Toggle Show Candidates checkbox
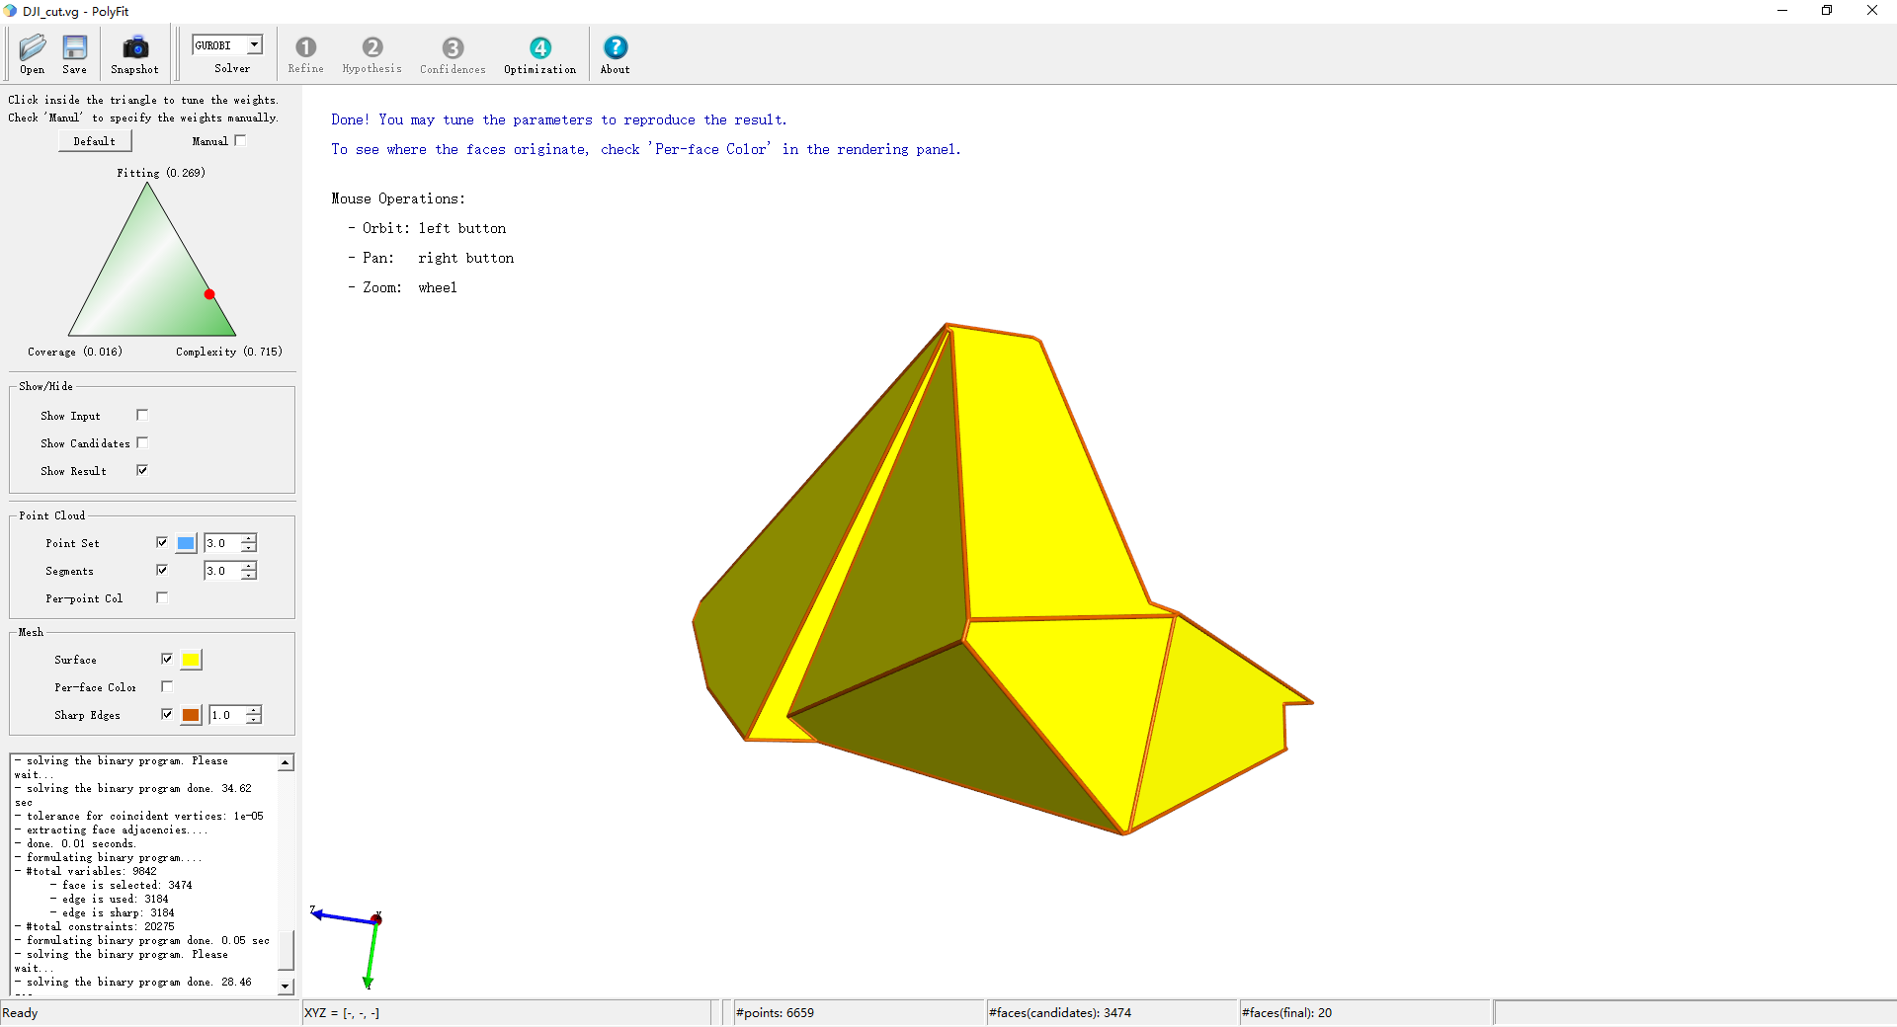Screen dimensions: 1897x1027 click(x=142, y=443)
